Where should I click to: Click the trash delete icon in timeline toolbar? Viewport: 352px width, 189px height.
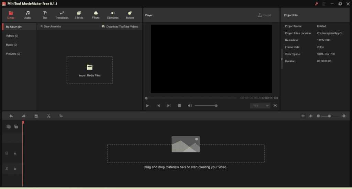(x=36, y=116)
